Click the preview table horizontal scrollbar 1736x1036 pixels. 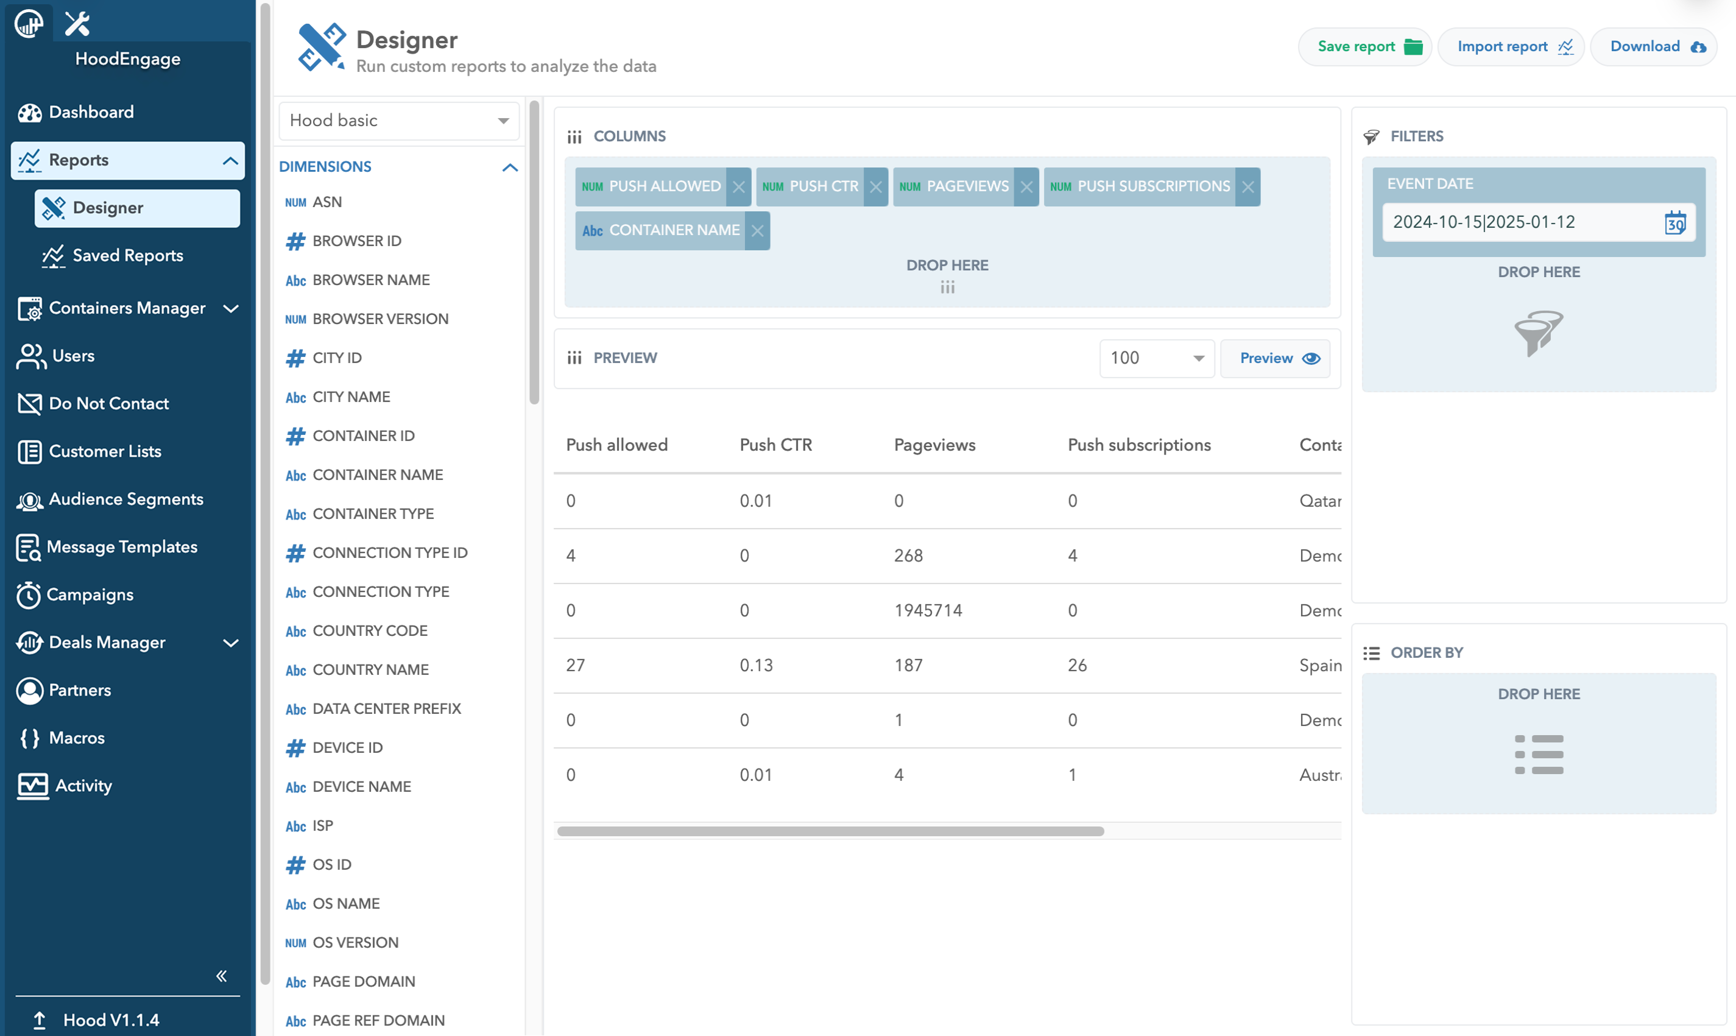point(830,831)
